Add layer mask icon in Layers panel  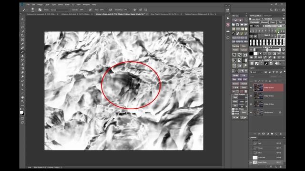tap(264, 134)
